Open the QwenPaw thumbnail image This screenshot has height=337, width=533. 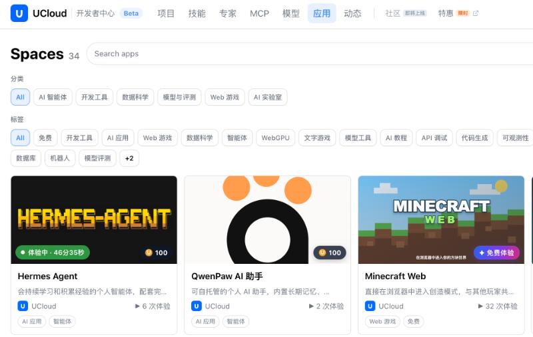click(x=268, y=220)
